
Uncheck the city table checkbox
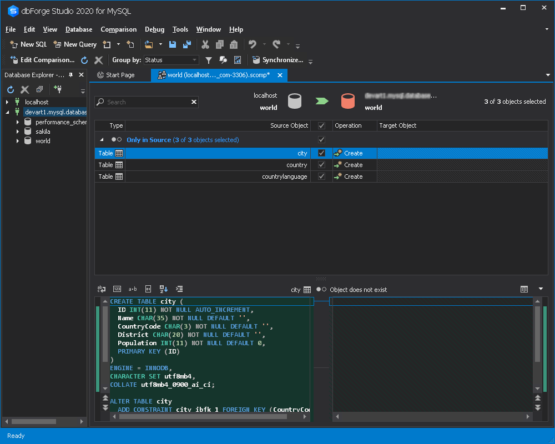point(321,153)
